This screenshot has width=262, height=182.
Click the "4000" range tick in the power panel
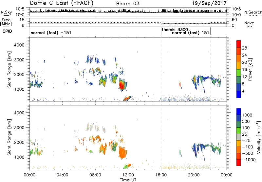click(x=19, y=45)
